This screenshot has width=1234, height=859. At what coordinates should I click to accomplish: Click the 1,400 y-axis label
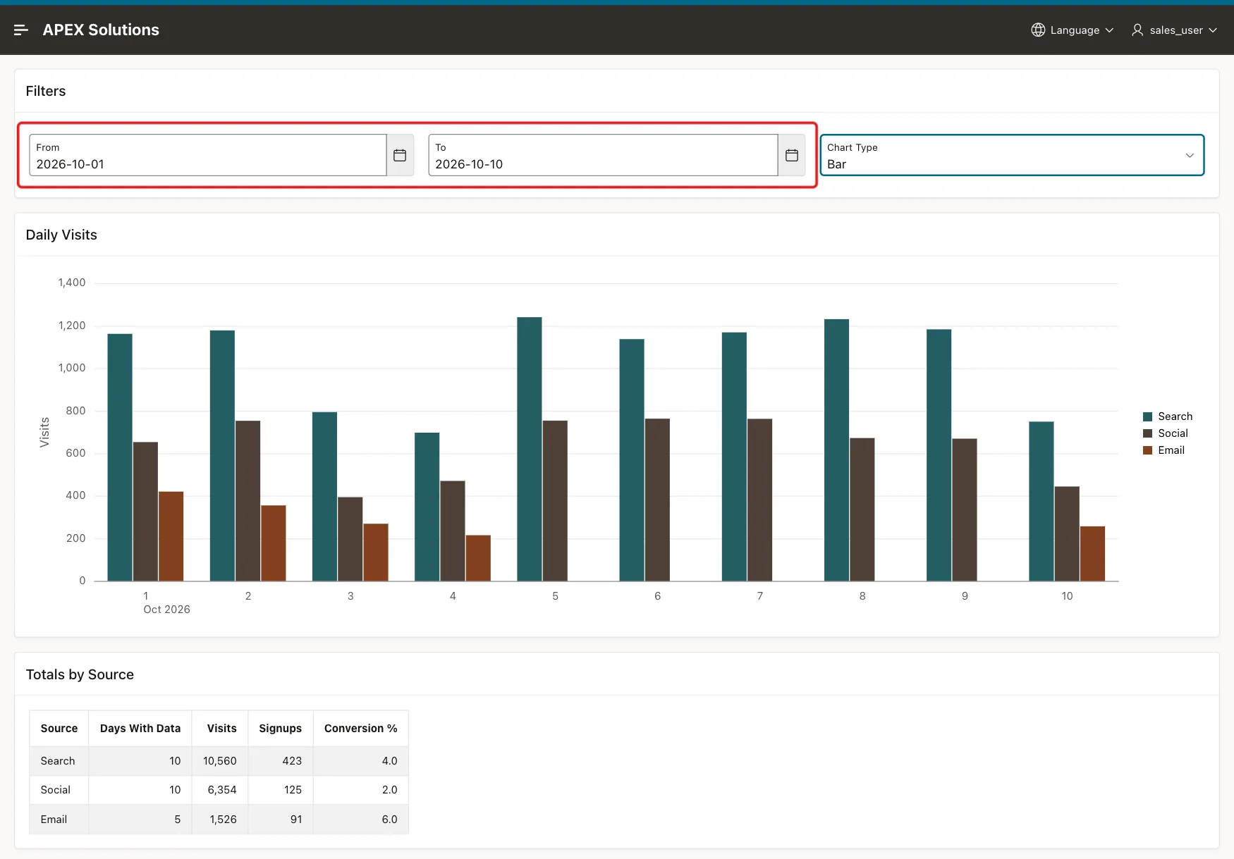click(72, 283)
